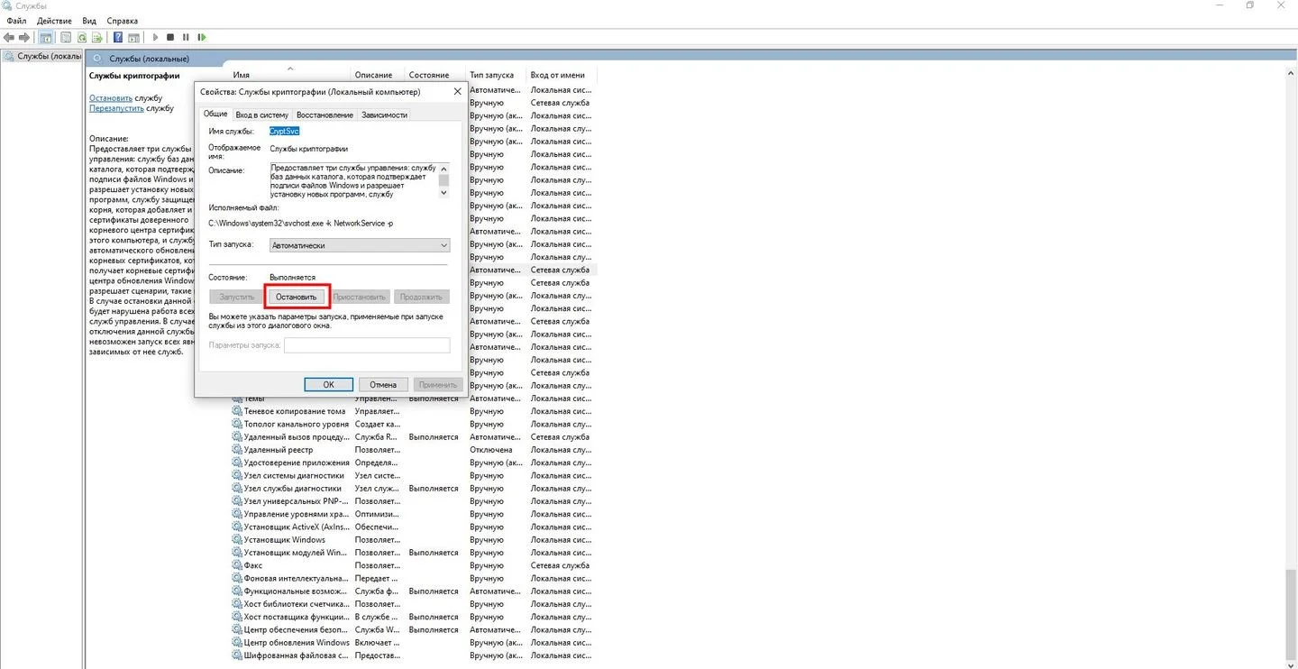Click the Службы icon in the left tree
The image size is (1298, 669).
(9, 56)
